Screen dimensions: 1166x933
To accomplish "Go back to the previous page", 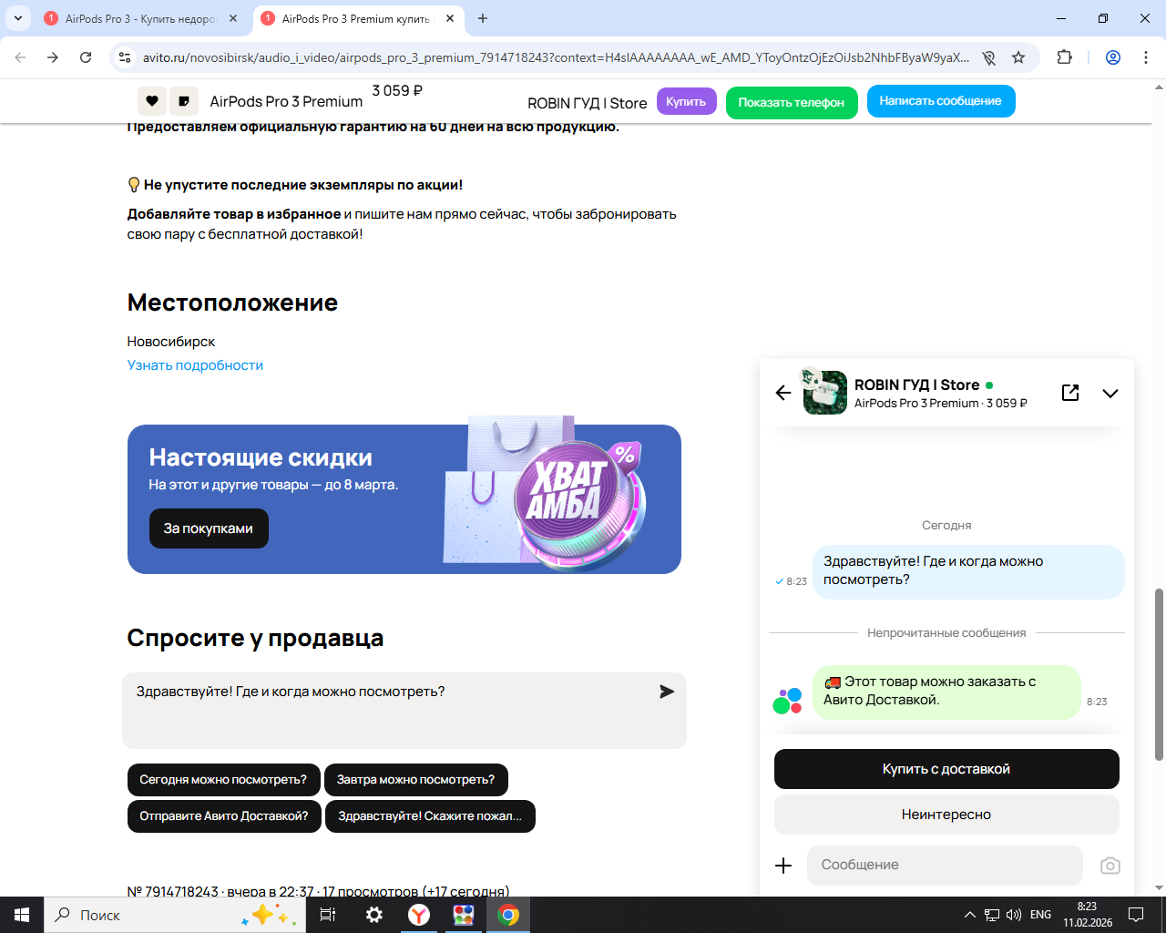I will point(20,57).
